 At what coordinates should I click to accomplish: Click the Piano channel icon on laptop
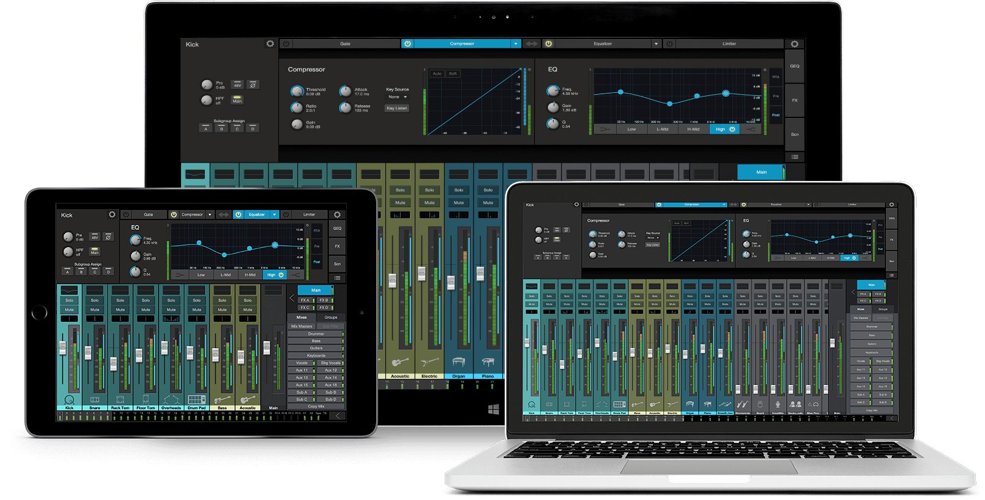[708, 405]
